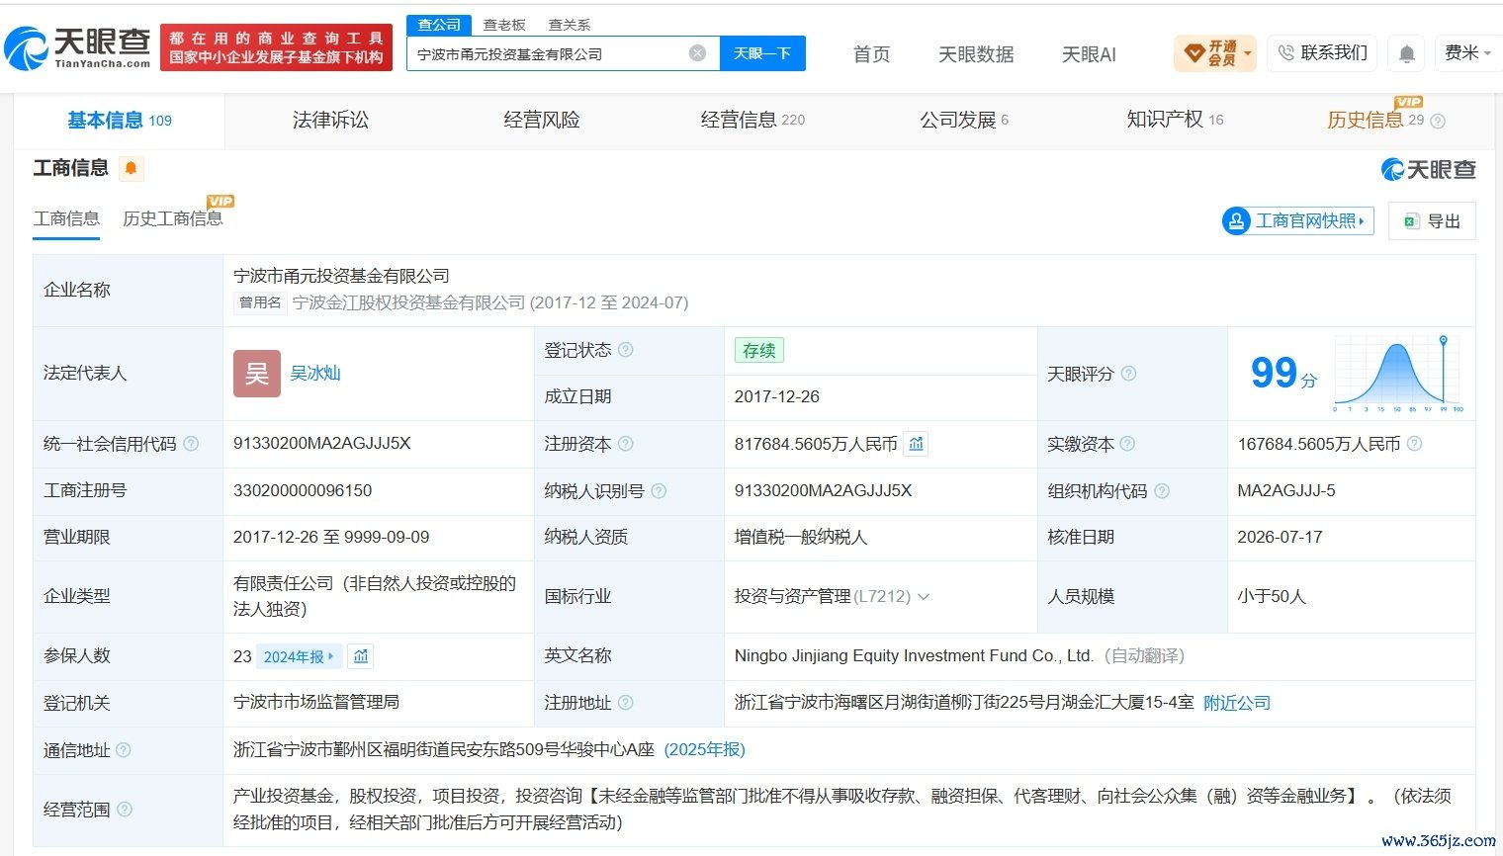Screen dimensions: 1503x856
Task: Switch to the 法律诉讼 tab
Action: (330, 121)
